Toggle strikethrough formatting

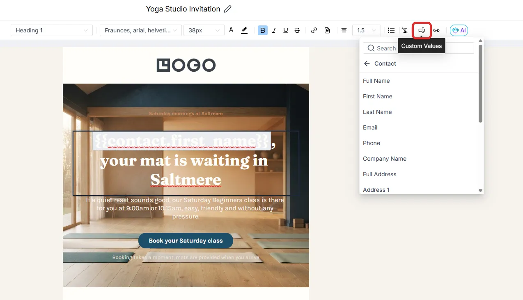[x=297, y=30]
